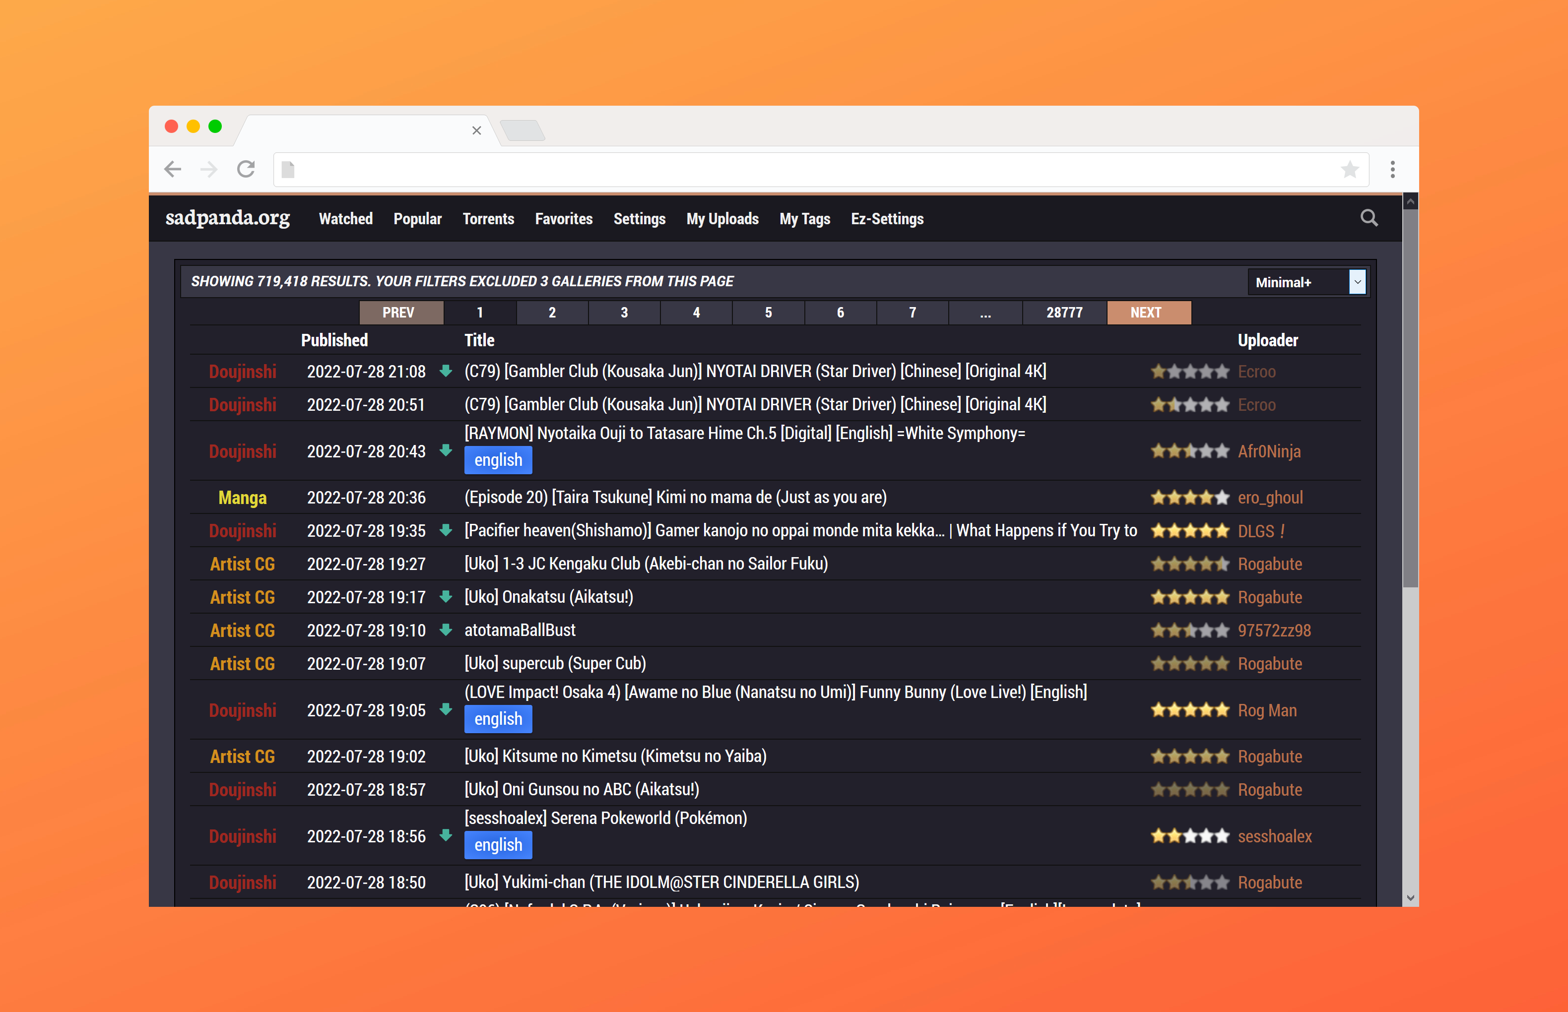This screenshot has height=1012, width=1568.
Task: Open the Ez-Settings menu item
Action: (x=887, y=219)
